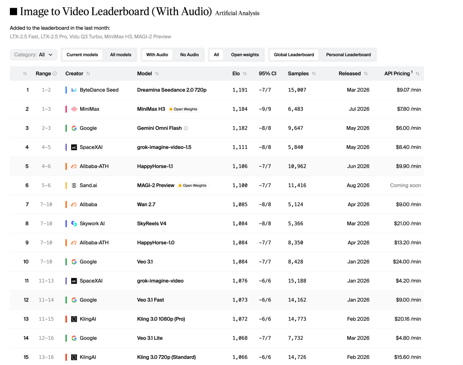463x365 pixels.
Task: Click Google logo in Veo 3.1 Lite row
Action: pyautogui.click(x=74, y=338)
